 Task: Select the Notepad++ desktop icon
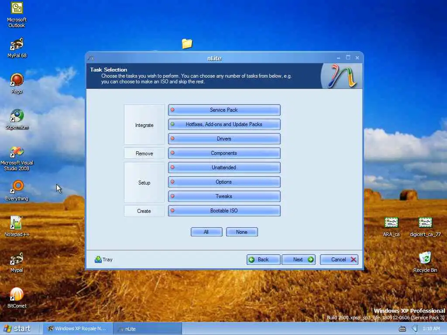click(x=17, y=227)
